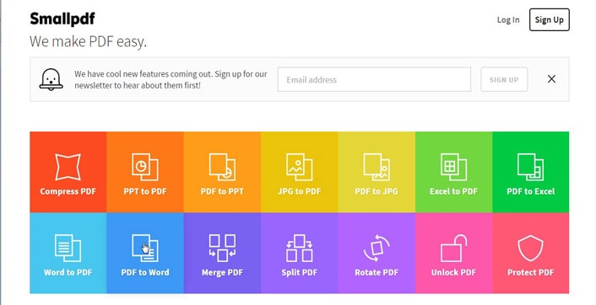Choose the PDF to PPT tile
Image resolution: width=596 pixels, height=305 pixels.
[222, 172]
